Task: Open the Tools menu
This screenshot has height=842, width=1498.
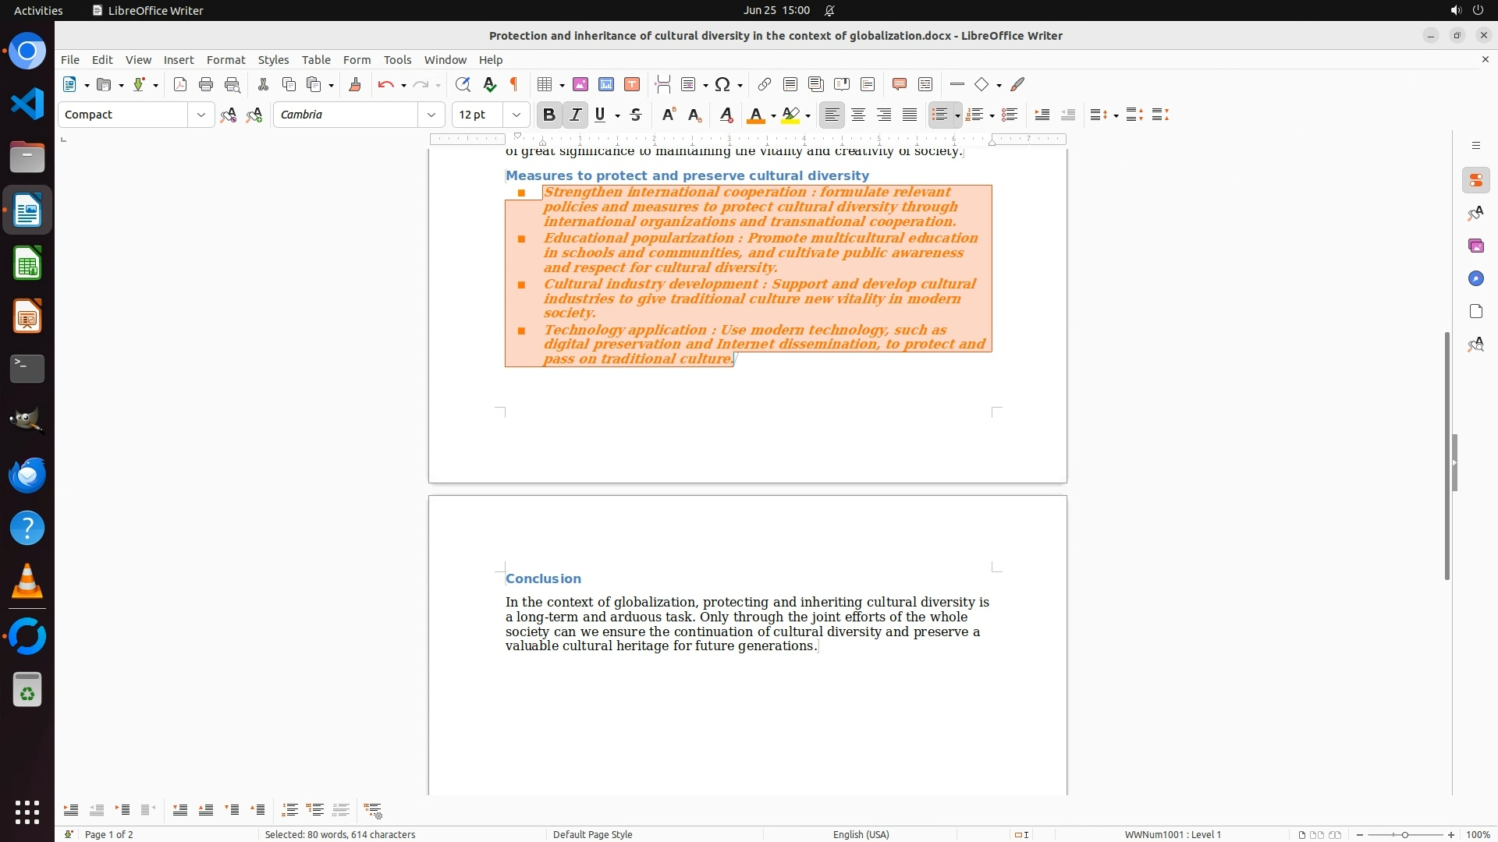Action: click(x=397, y=60)
